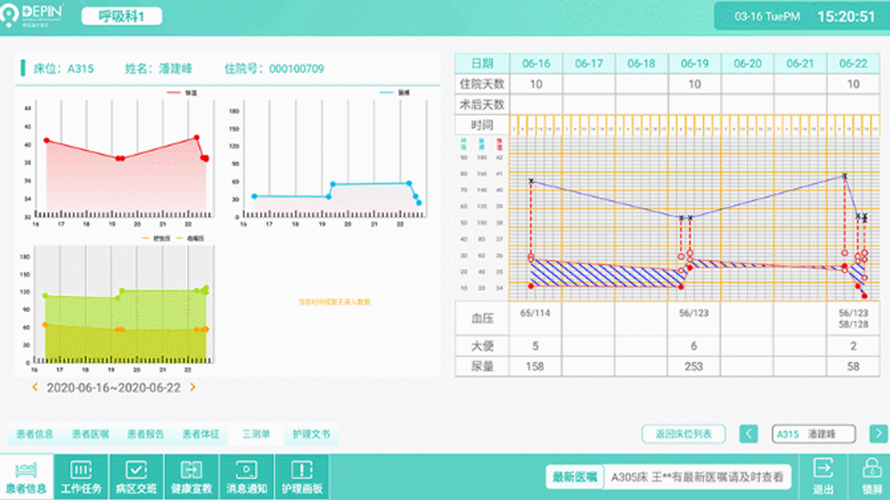Click the 住院天数 row label
This screenshot has width=890, height=500.
pos(482,84)
